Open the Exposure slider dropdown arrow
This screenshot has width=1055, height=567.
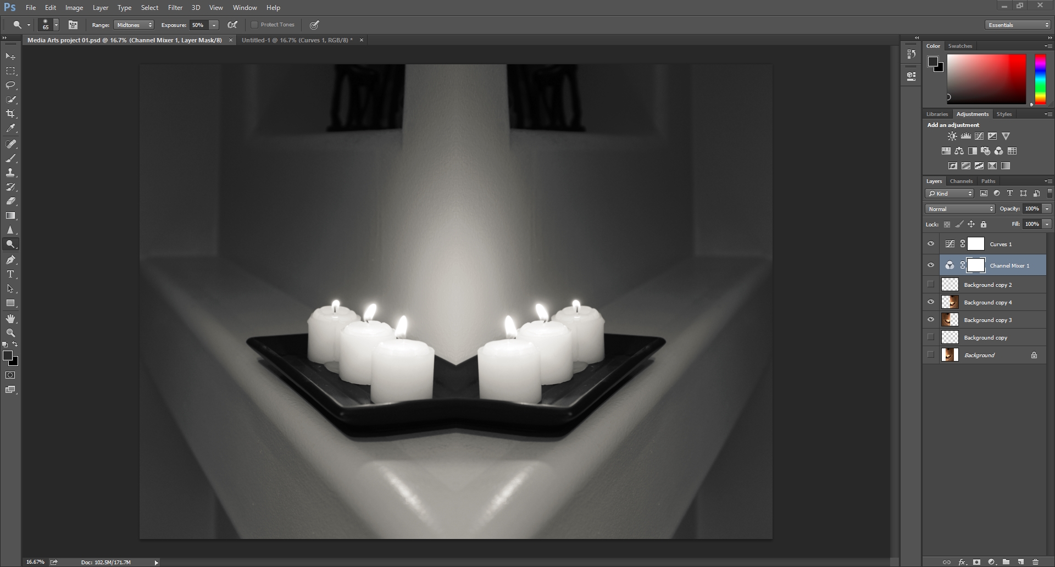coord(214,25)
